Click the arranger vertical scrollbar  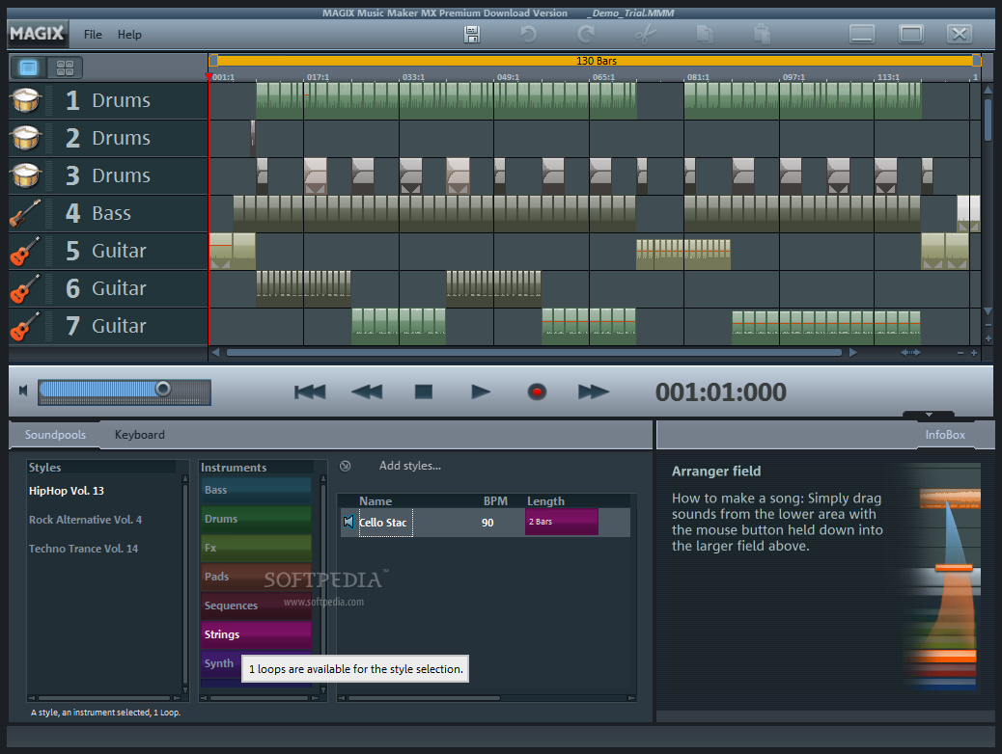coord(988,120)
